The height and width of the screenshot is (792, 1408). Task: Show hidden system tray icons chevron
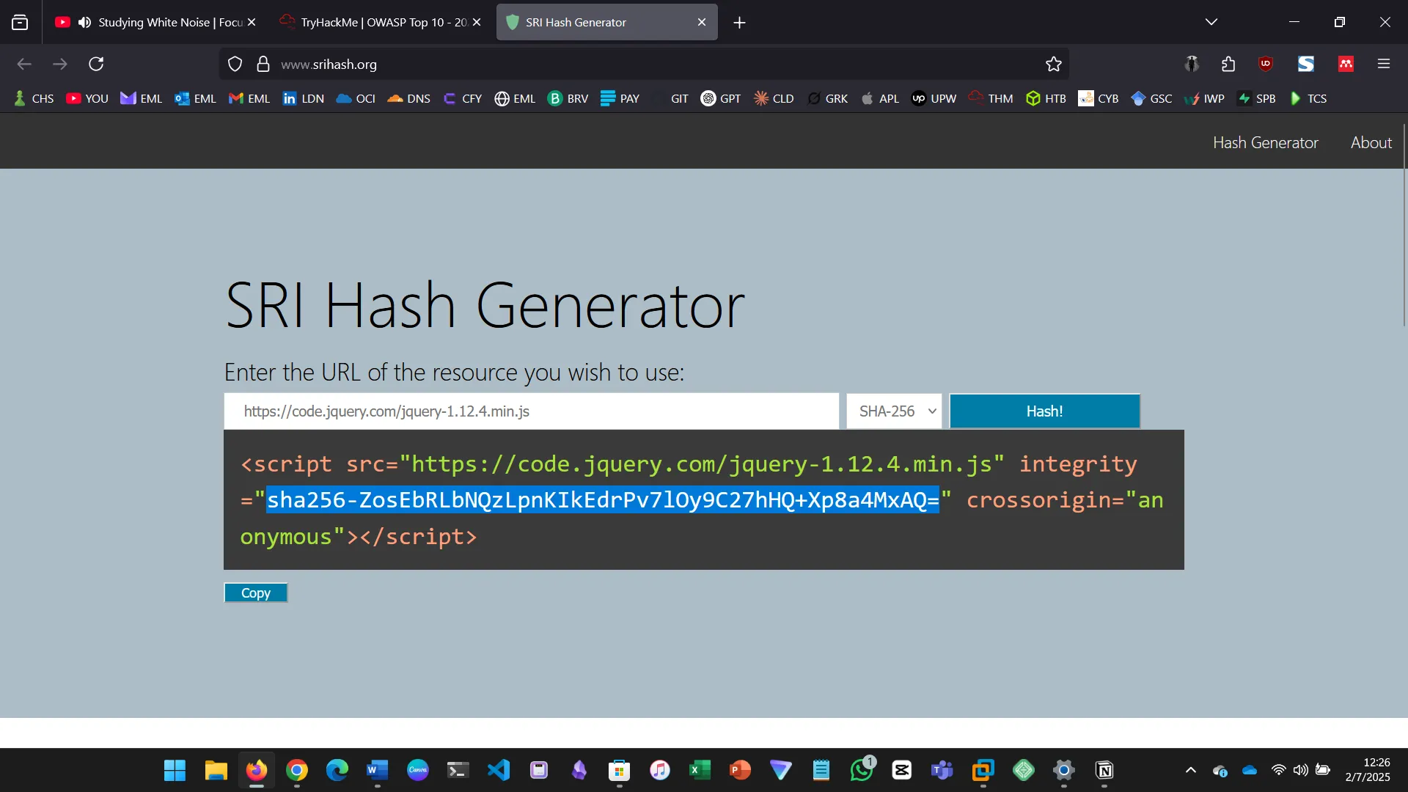(x=1191, y=770)
